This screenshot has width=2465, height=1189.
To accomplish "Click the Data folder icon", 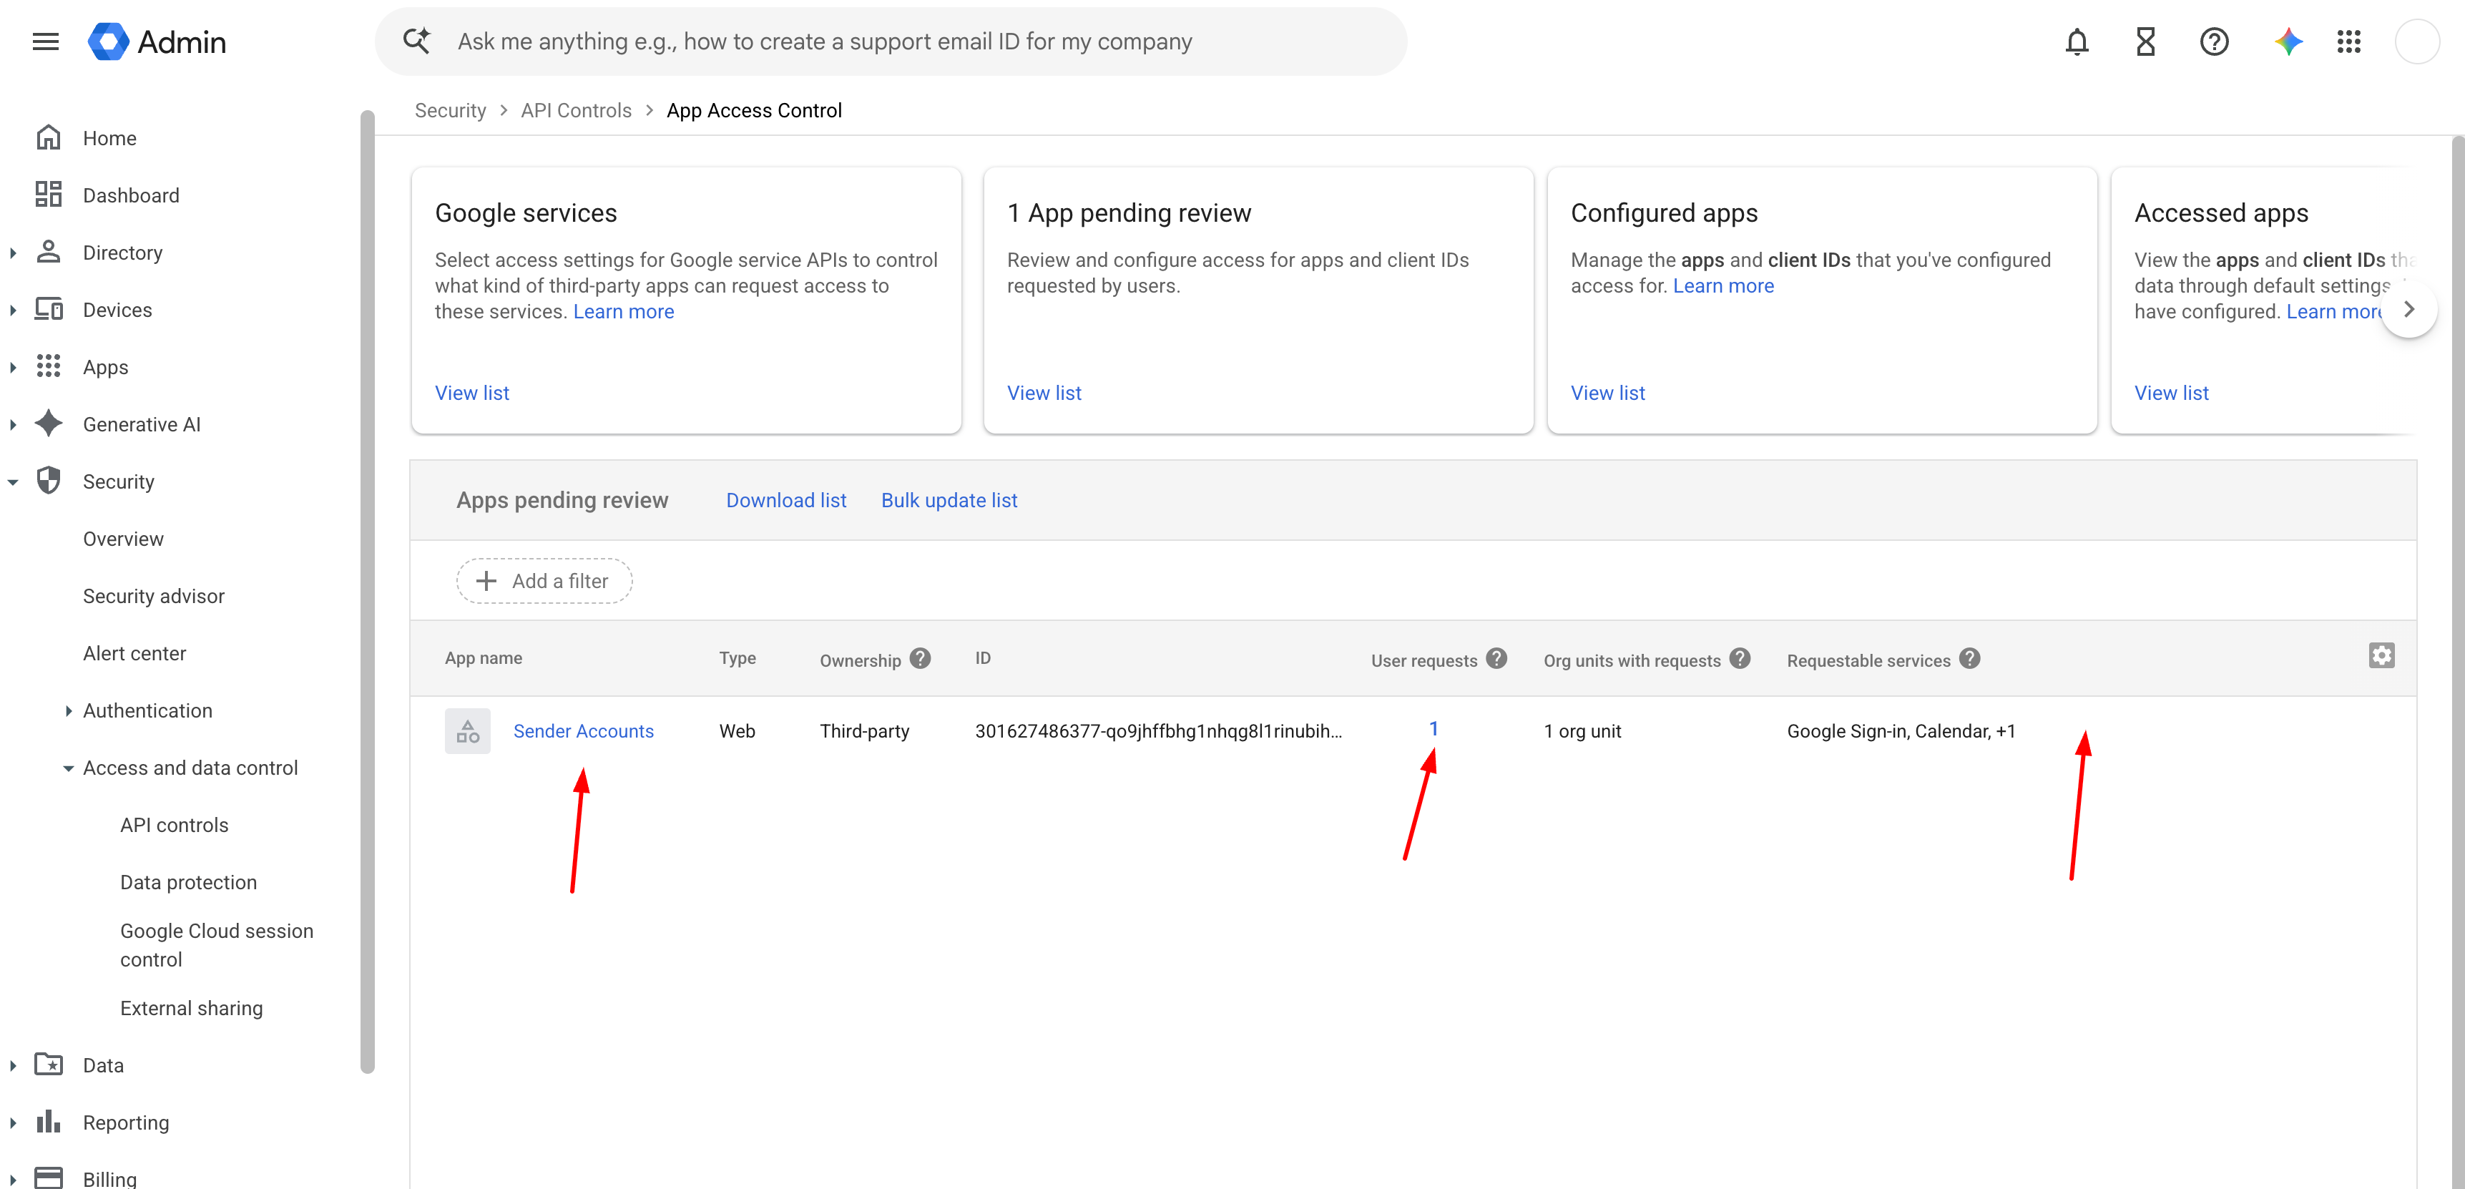I will click(49, 1065).
